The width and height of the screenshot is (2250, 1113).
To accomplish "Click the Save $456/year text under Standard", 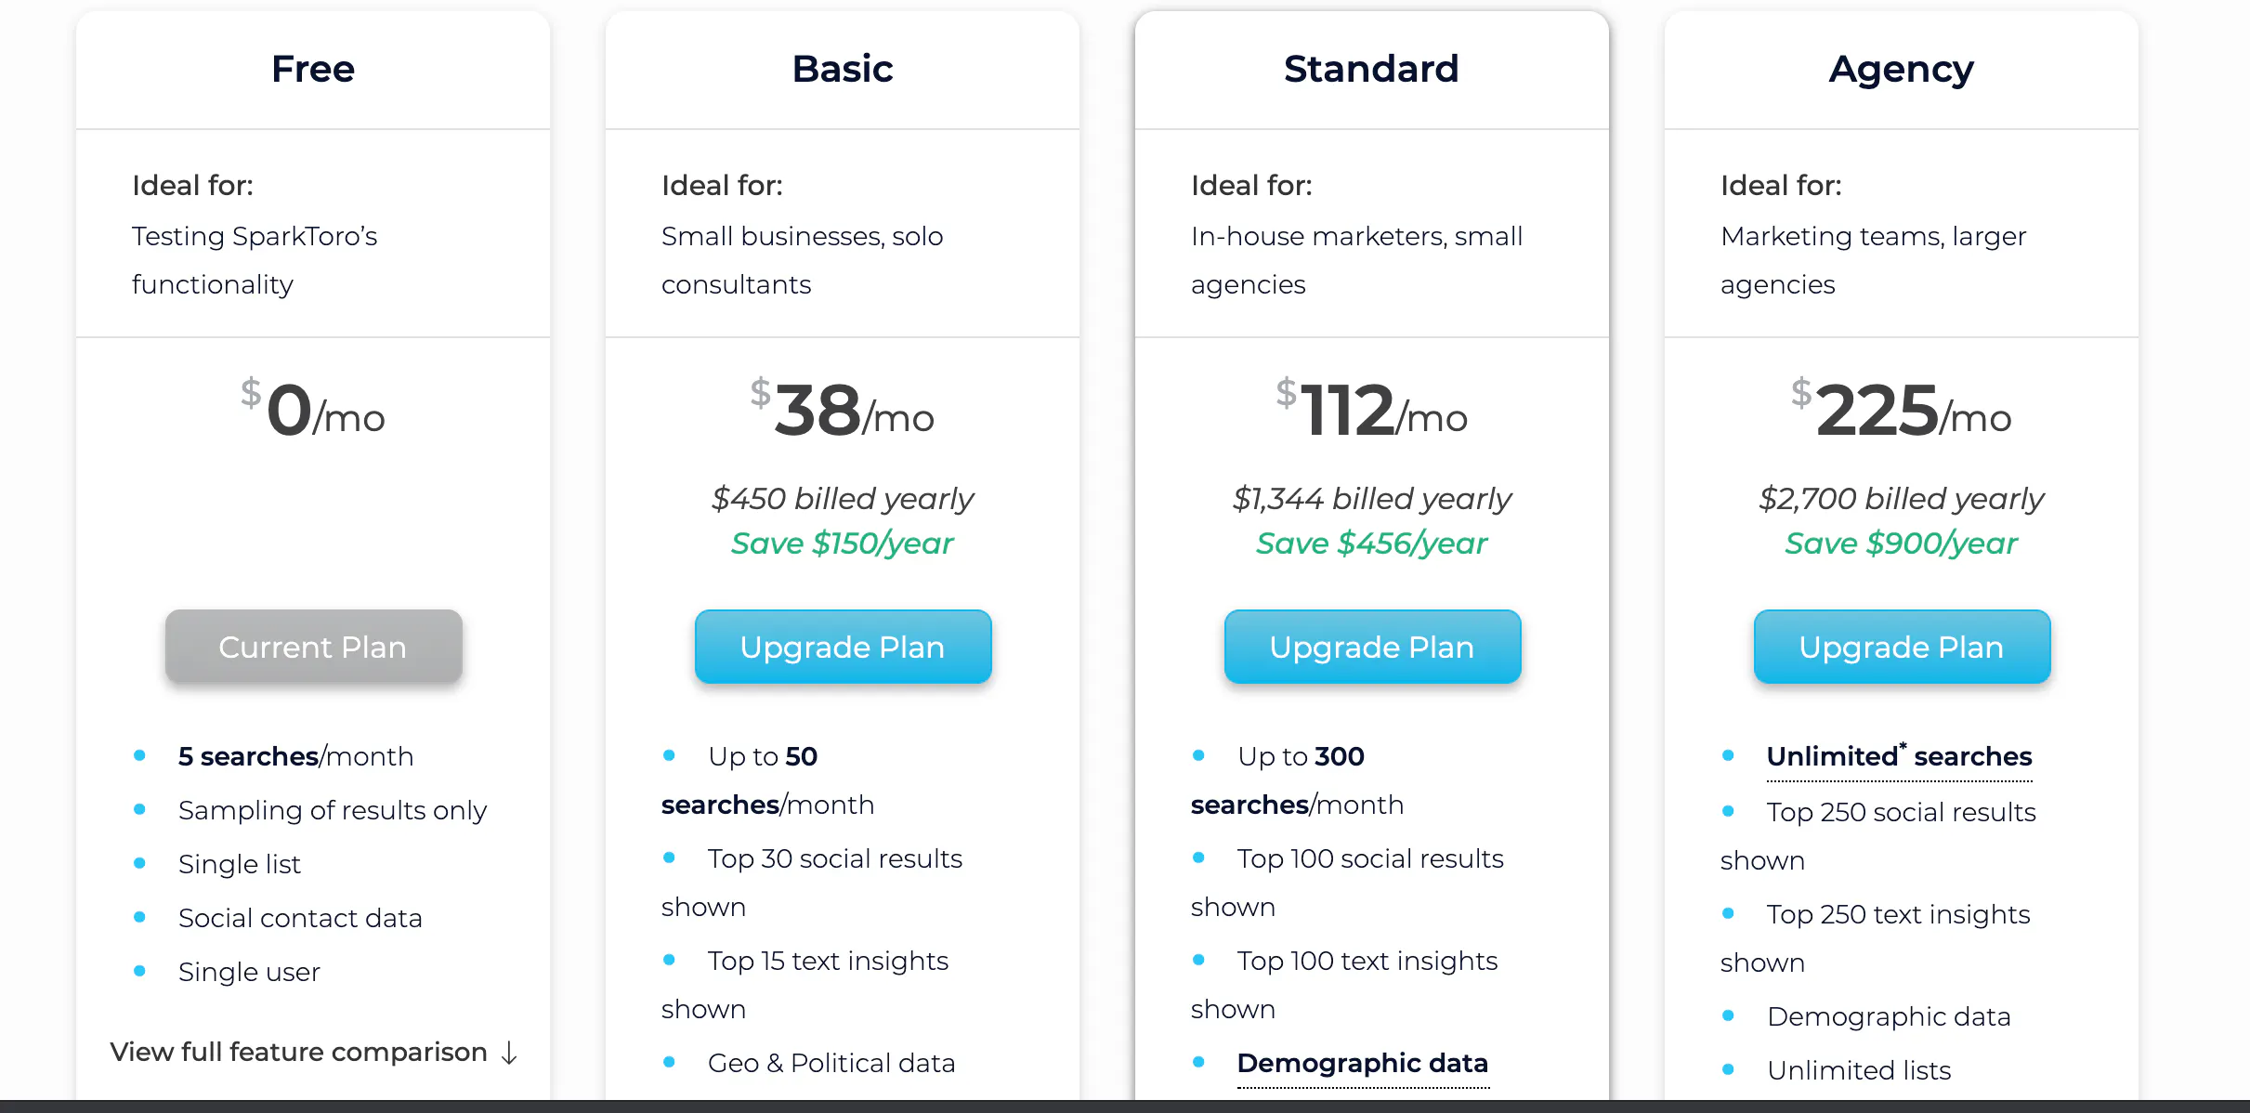I will click(x=1371, y=543).
